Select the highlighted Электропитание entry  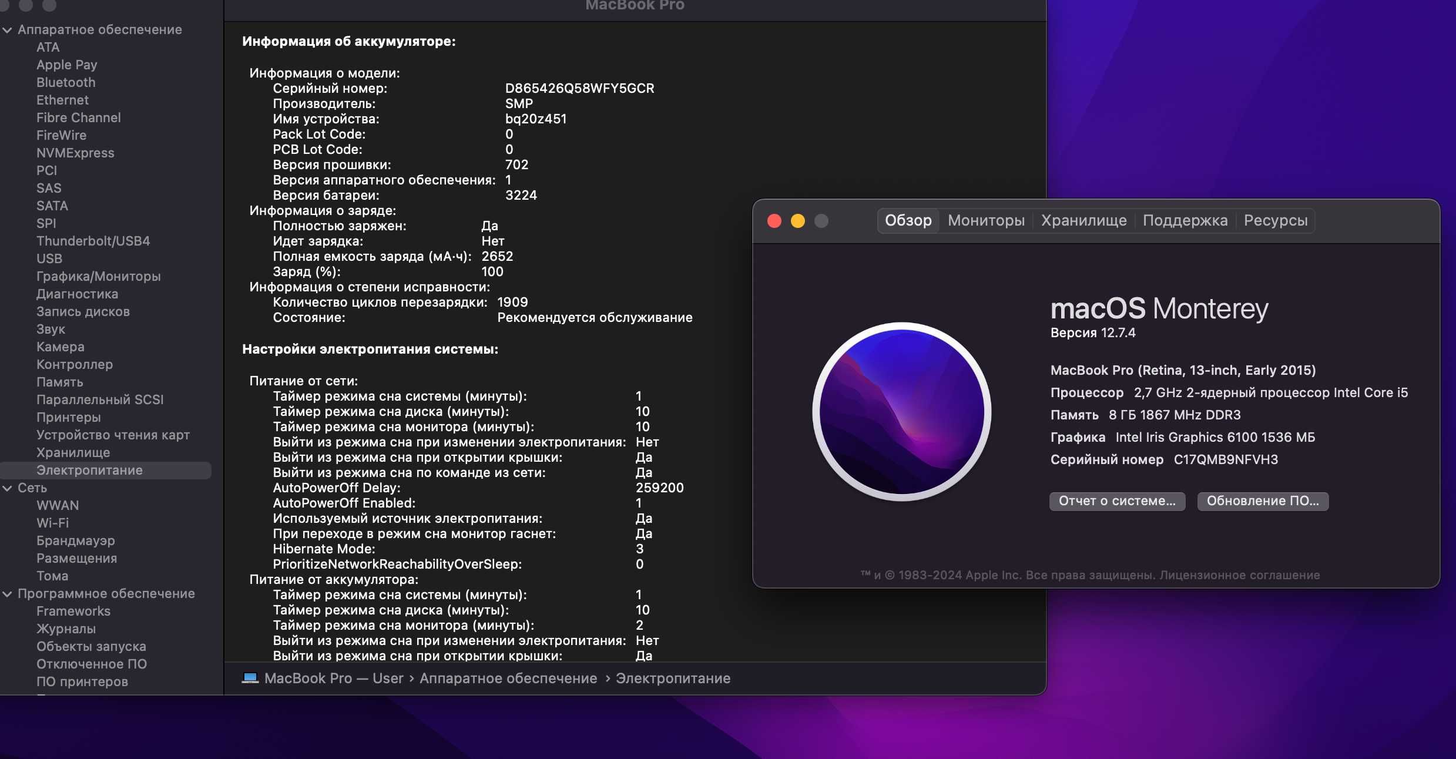[x=106, y=471]
